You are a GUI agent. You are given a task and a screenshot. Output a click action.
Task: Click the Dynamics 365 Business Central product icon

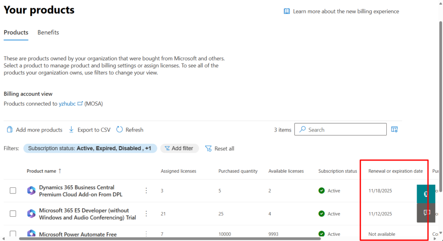pos(31,191)
